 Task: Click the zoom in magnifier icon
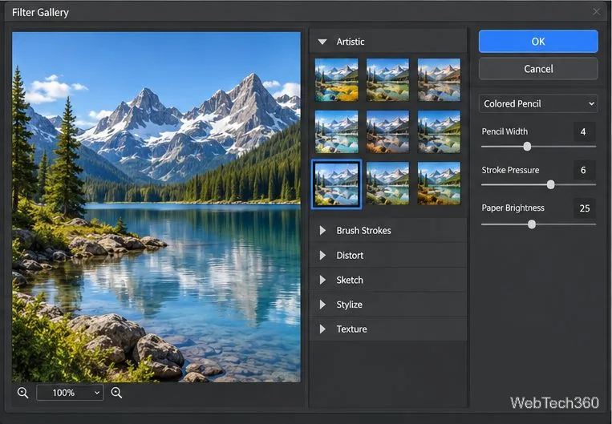pyautogui.click(x=116, y=393)
